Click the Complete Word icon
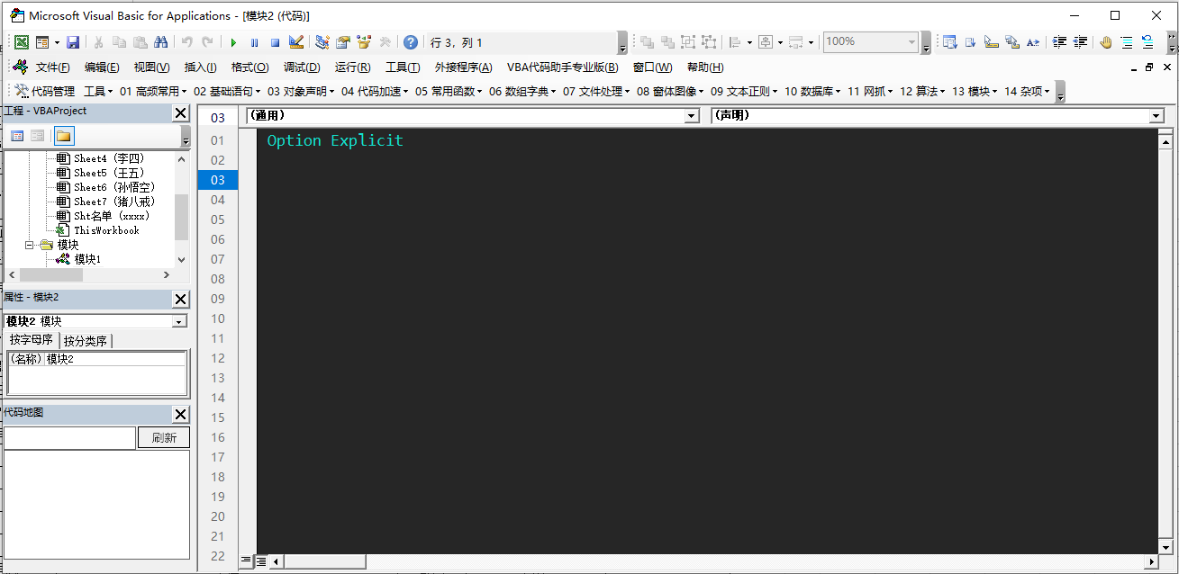The height and width of the screenshot is (574, 1179). (1032, 42)
